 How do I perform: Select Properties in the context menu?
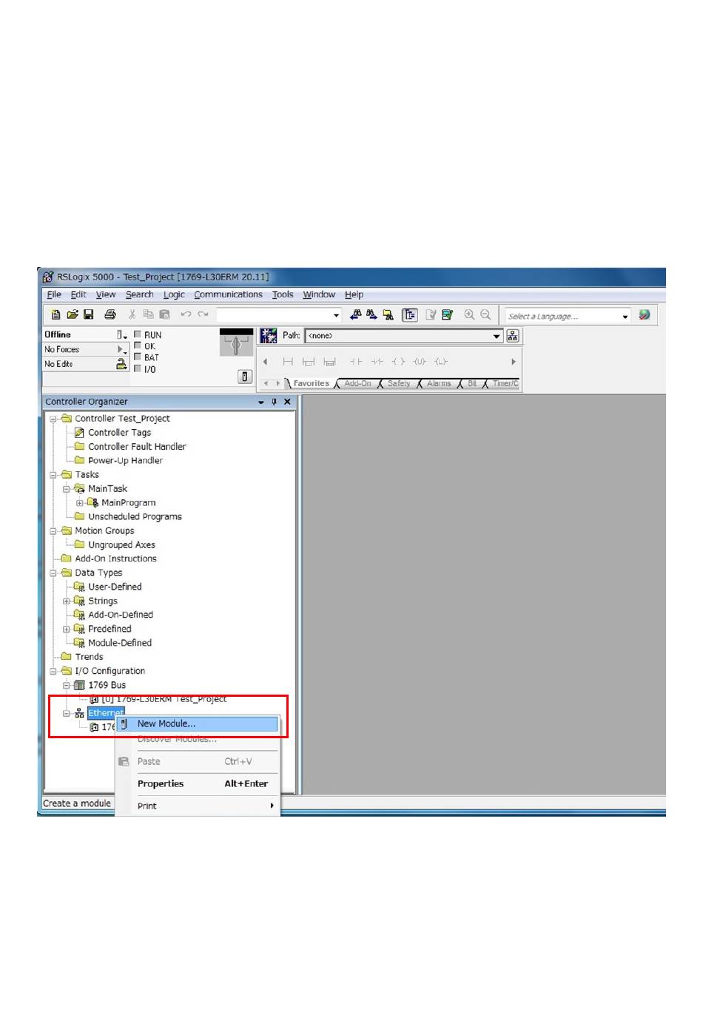197,784
